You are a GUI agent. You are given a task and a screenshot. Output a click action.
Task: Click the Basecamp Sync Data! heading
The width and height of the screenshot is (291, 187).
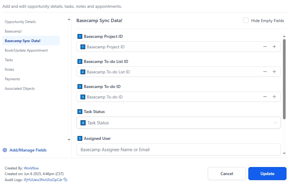click(x=99, y=20)
